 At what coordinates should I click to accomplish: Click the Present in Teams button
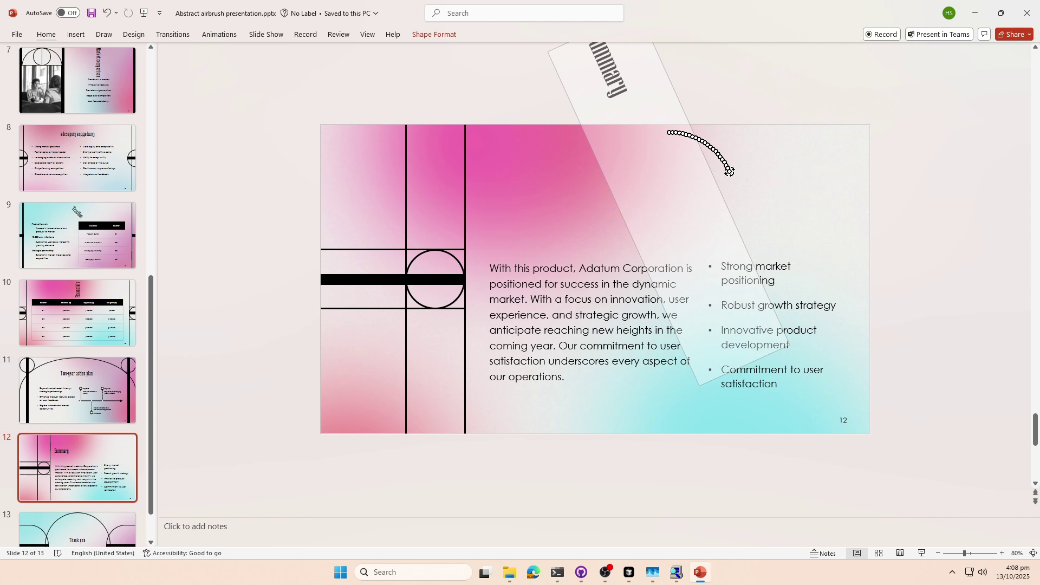coord(939,34)
